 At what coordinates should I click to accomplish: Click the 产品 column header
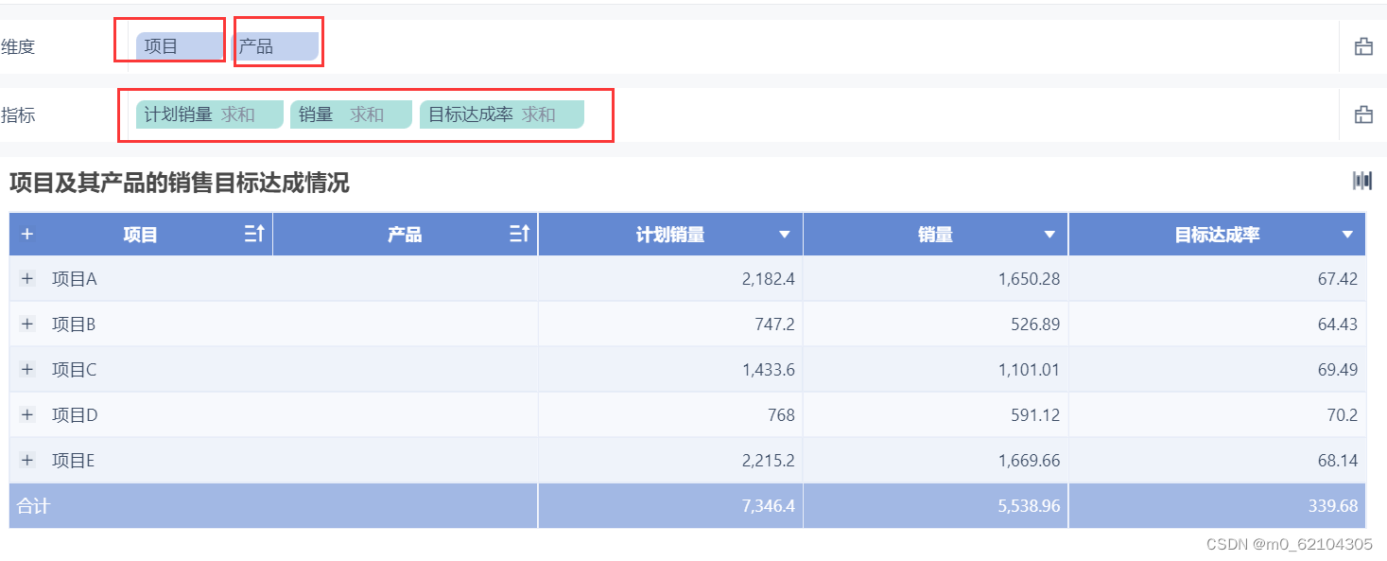coord(405,235)
